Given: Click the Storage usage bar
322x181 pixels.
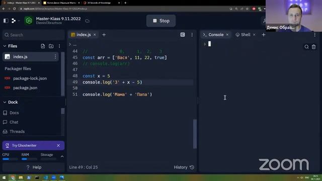Looking at the screenshot, I should [48, 159].
